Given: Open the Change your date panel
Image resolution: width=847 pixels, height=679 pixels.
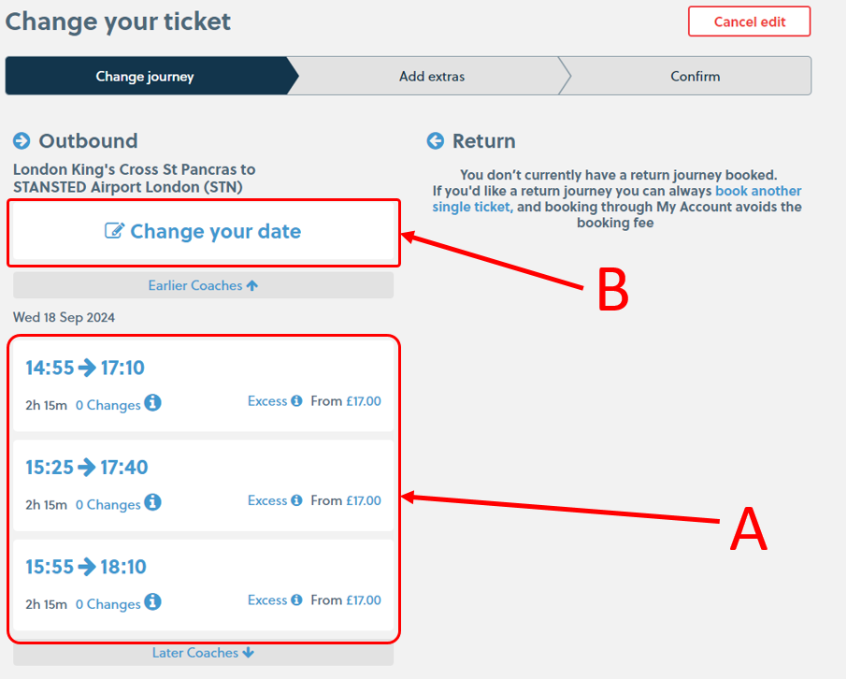Looking at the screenshot, I should 203,231.
